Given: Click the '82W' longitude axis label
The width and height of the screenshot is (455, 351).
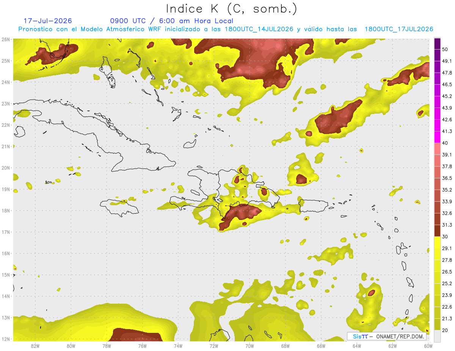Looking at the screenshot, I should point(35,346).
